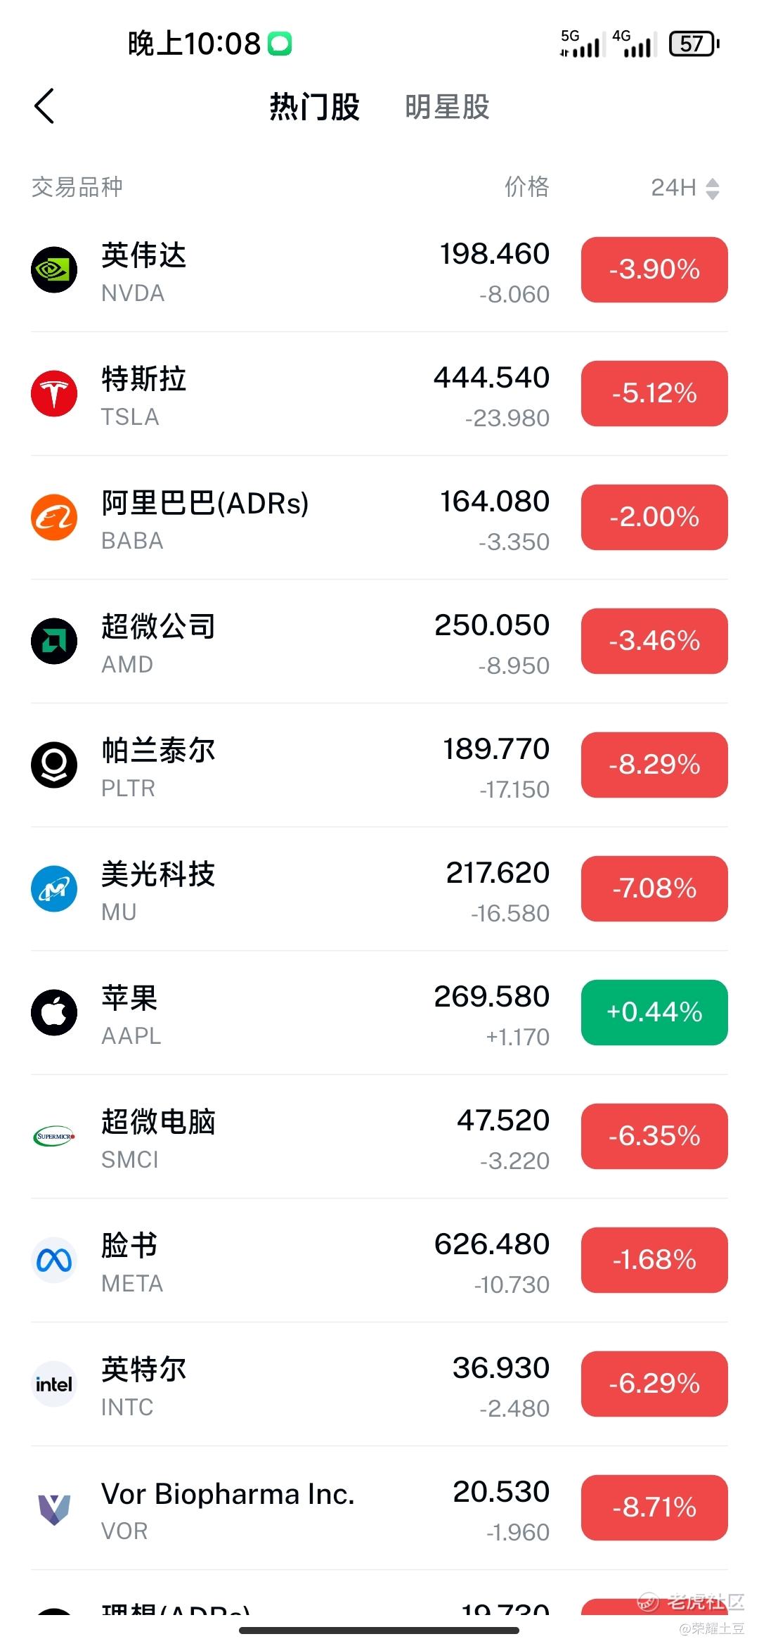Open the Vor Biopharma Inc. row
This screenshot has width=759, height=1646.
tap(379, 1507)
